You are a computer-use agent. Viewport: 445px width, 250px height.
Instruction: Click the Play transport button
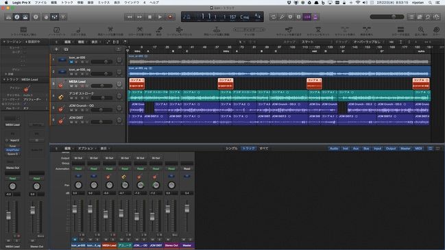coord(160,17)
